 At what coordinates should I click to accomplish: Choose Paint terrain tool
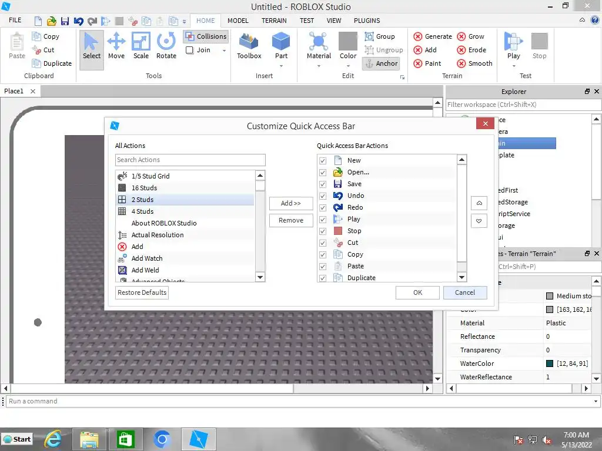(x=427, y=63)
